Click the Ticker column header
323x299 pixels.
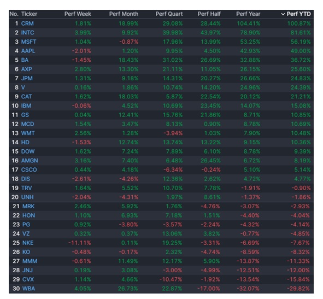point(29,14)
